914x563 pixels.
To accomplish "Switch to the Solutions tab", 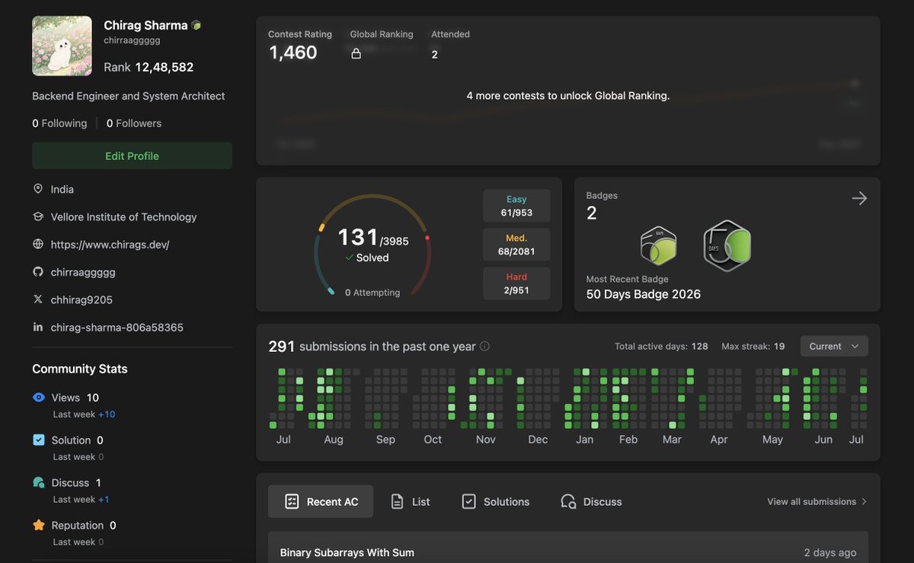I will click(x=496, y=501).
